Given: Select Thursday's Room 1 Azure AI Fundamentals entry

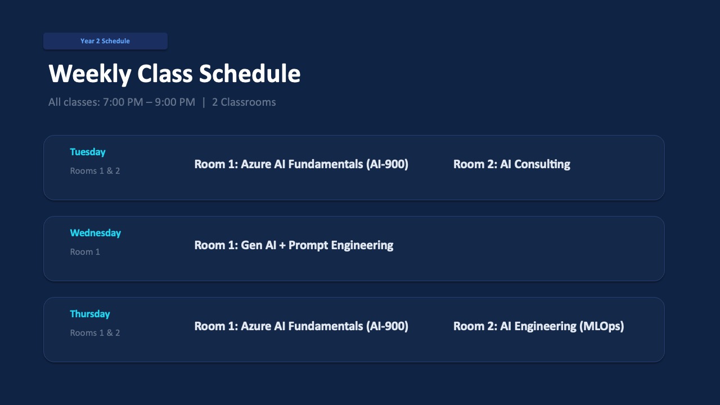Looking at the screenshot, I should click(x=301, y=326).
